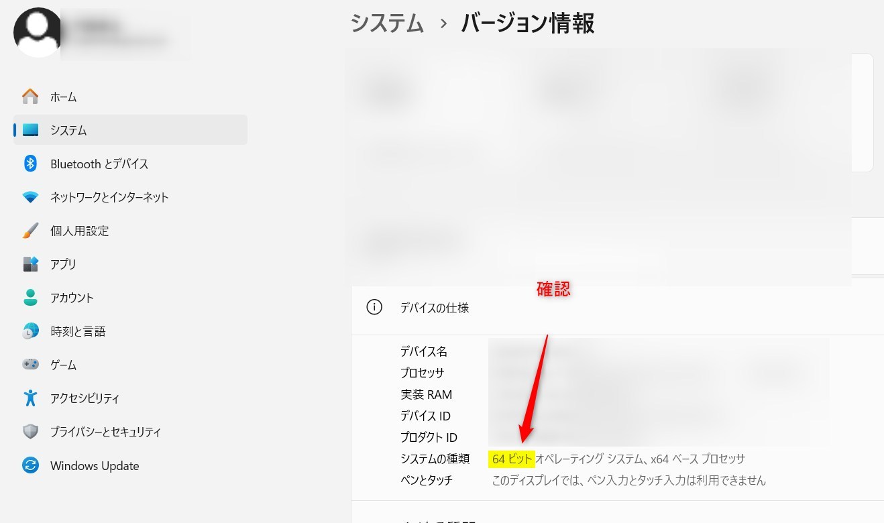This screenshot has height=523, width=884.
Task: Click the Apps icon in sidebar
Action: click(x=30, y=264)
